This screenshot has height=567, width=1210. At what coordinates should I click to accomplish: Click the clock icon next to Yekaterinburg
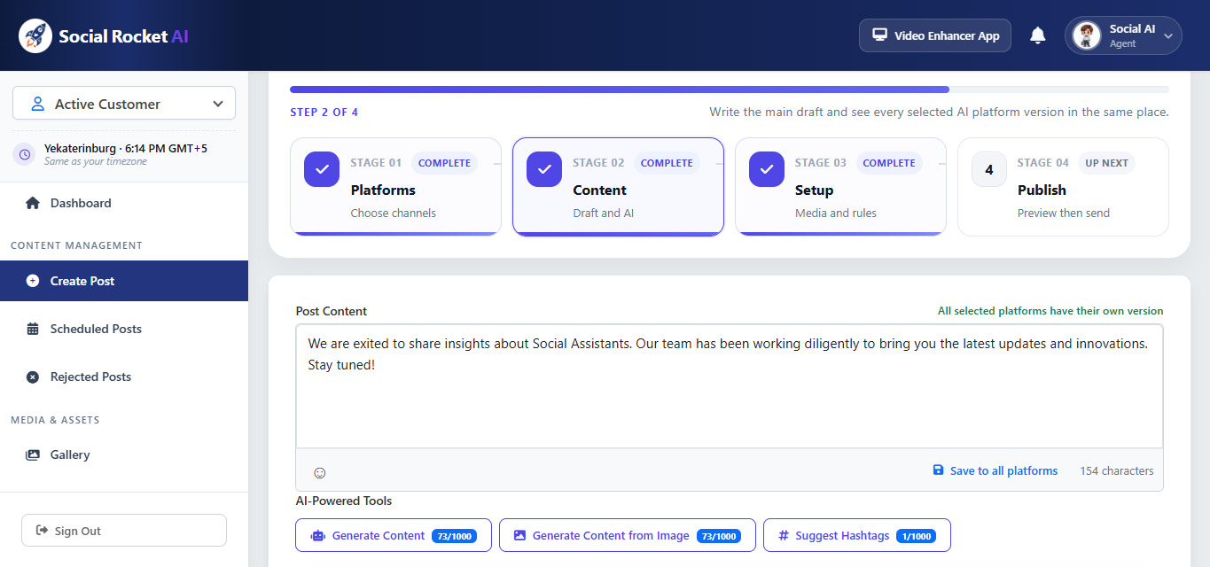coord(25,154)
